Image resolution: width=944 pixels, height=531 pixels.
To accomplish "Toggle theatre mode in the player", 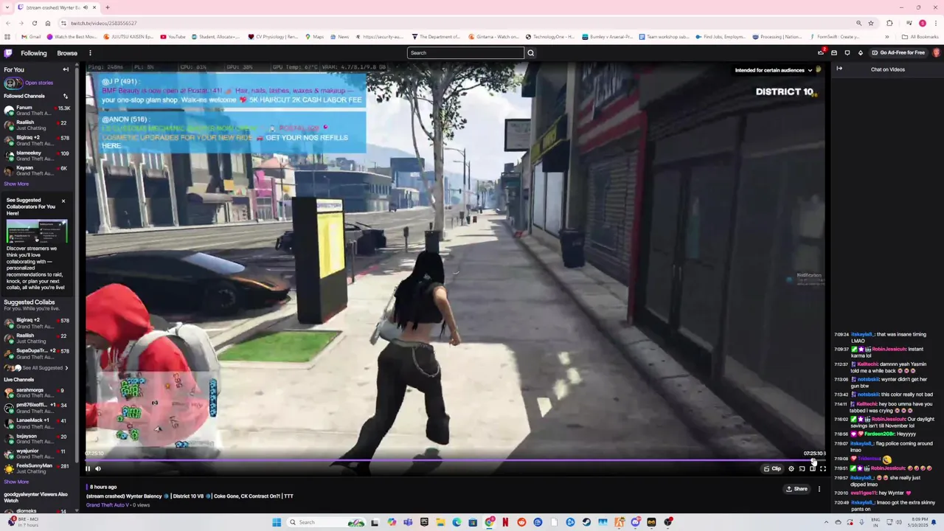I will [813, 468].
